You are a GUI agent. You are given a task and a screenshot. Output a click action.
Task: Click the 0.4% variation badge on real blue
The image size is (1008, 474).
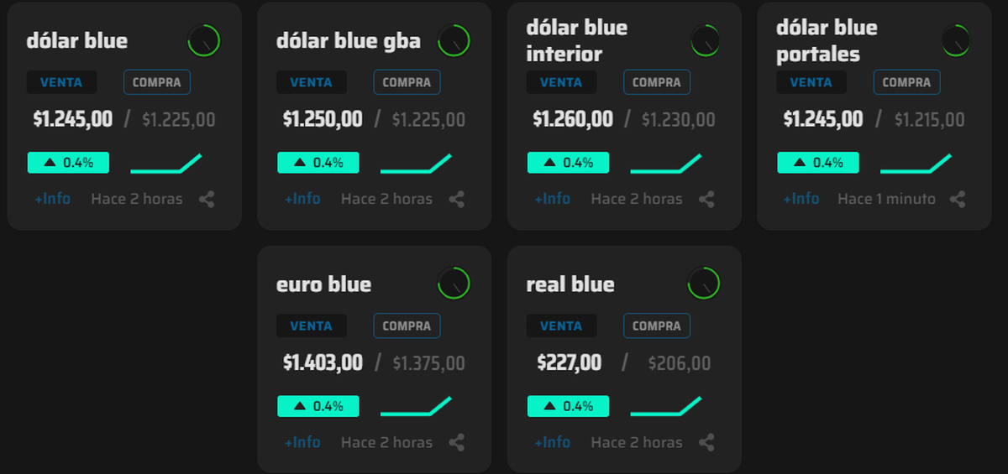pyautogui.click(x=568, y=406)
